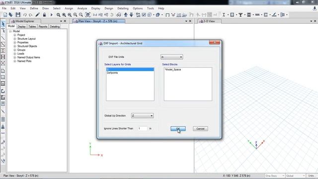Click the funnel-shaped T toolbar icon
This screenshot has width=318, height=179.
(240, 15)
